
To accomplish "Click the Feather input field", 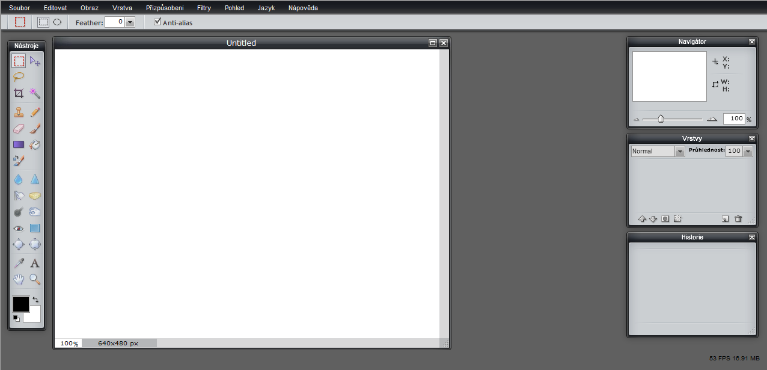I will pos(115,22).
